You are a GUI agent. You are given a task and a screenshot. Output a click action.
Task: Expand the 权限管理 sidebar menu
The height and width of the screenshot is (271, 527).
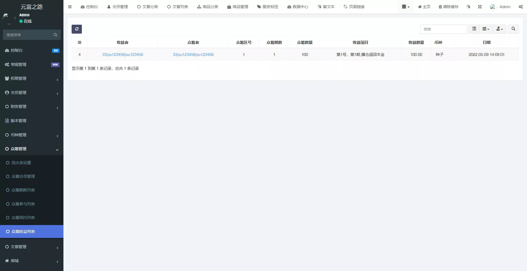pyautogui.click(x=32, y=79)
